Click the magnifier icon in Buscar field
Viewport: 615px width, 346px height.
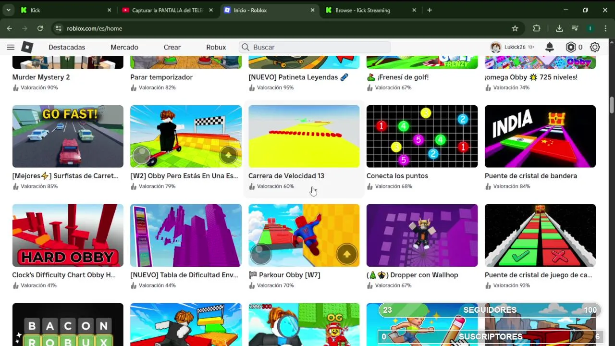click(x=246, y=47)
